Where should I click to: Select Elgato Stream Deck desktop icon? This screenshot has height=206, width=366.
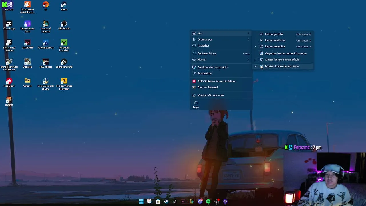[x=27, y=27]
